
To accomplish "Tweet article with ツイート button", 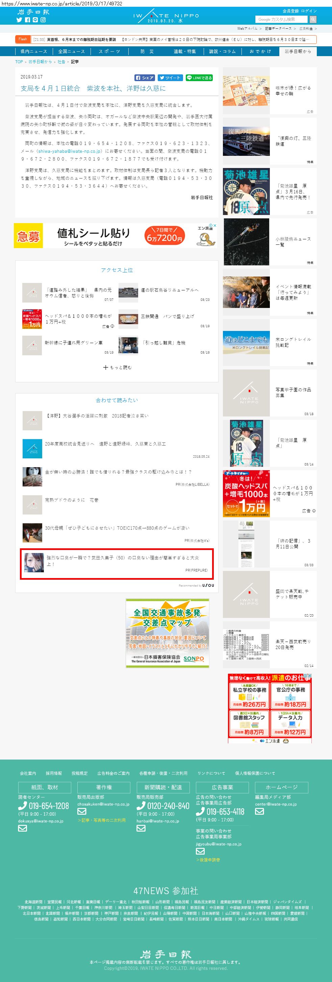I will [170, 78].
